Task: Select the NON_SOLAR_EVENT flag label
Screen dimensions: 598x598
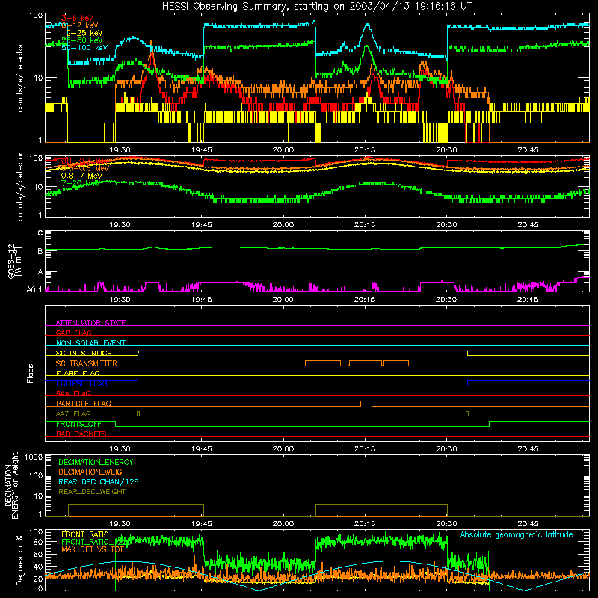Action: pyautogui.click(x=90, y=343)
